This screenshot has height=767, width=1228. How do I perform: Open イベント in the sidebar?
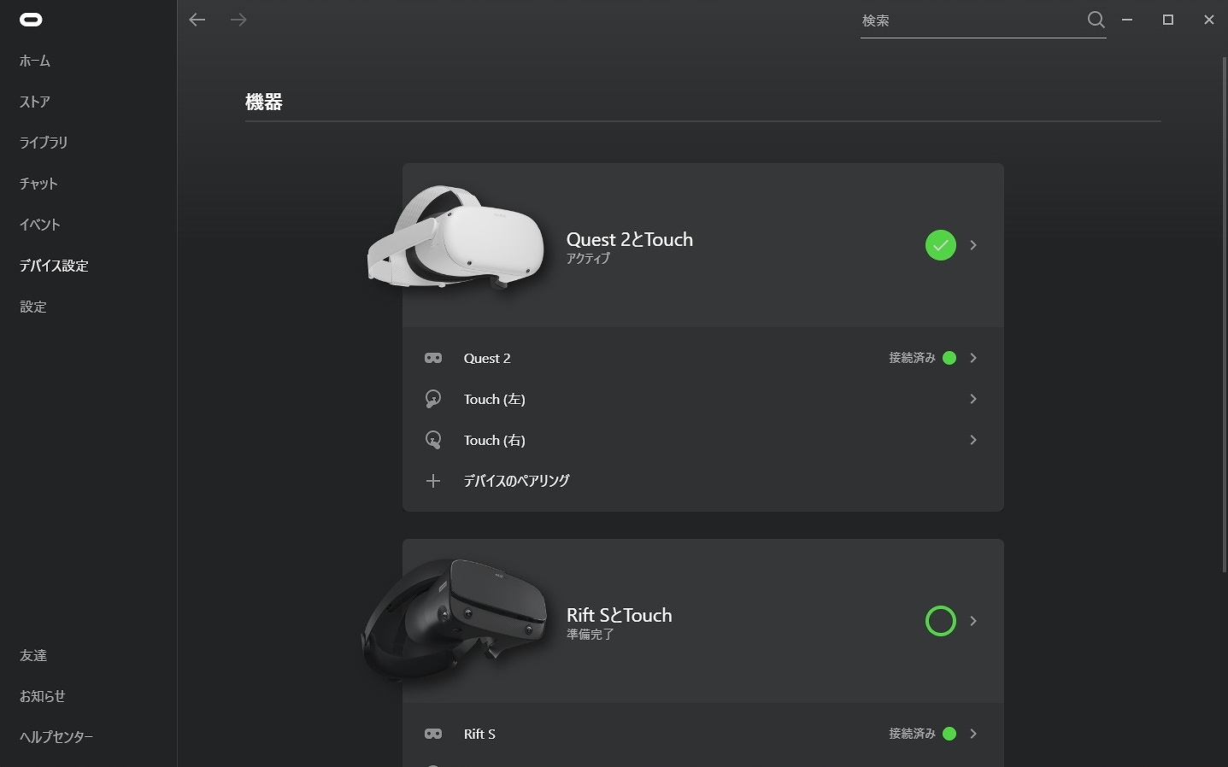coord(40,225)
